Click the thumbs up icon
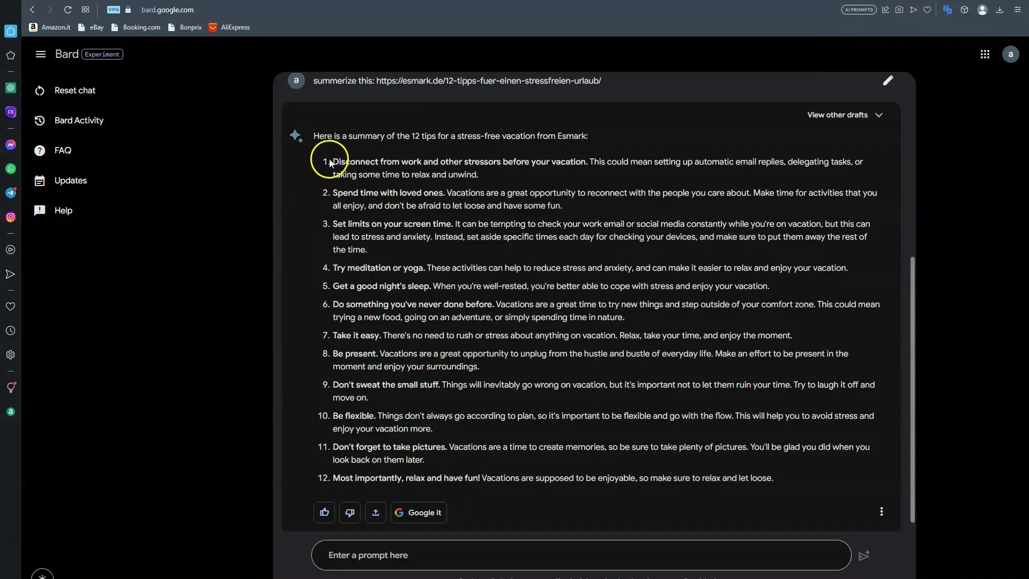Viewport: 1029px width, 579px height. (x=324, y=512)
